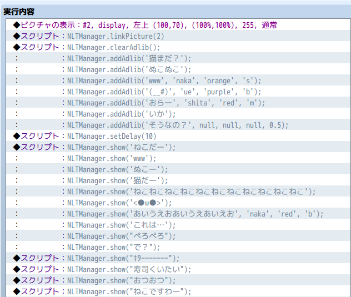Select the addAdlib '(__#)' purple line
This screenshot has width=351, height=297.
click(178, 92)
